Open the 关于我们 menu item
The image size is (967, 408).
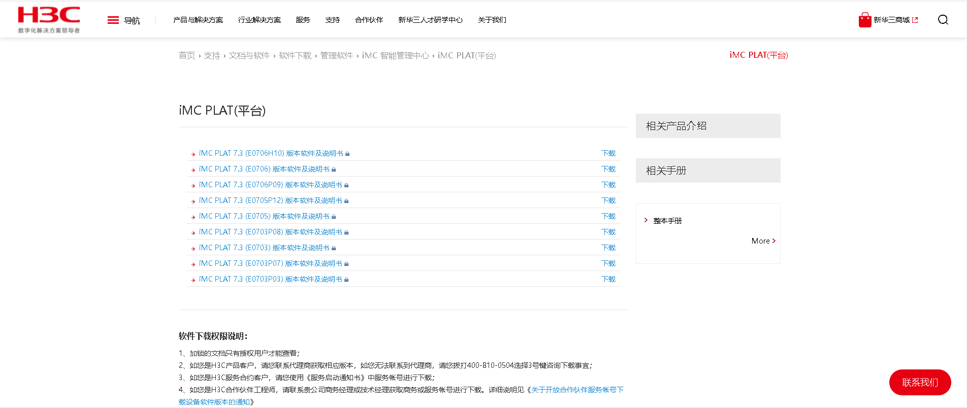[x=492, y=20]
